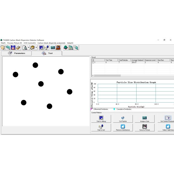The image size is (174, 174).
Task: Click the printer toolbar icon
Action: click(33, 47)
